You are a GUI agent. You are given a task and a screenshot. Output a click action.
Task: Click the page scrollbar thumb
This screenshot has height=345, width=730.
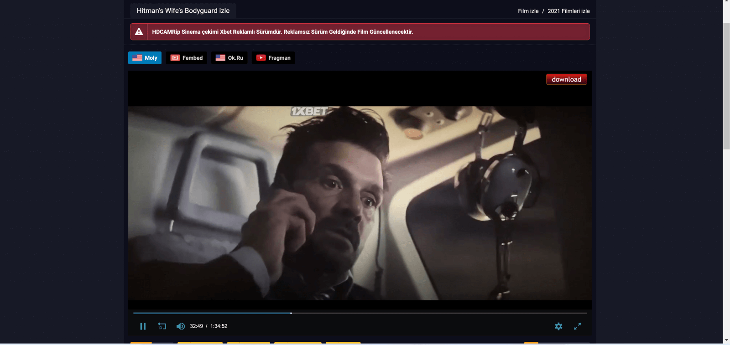point(726,85)
